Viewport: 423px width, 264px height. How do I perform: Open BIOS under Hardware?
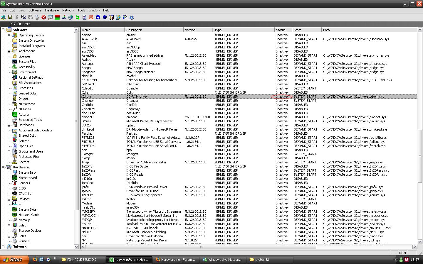point(22,188)
